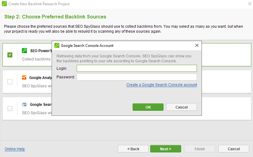The image size is (253, 157).
Task: Proceed with the Next button
Action: (x=166, y=149)
